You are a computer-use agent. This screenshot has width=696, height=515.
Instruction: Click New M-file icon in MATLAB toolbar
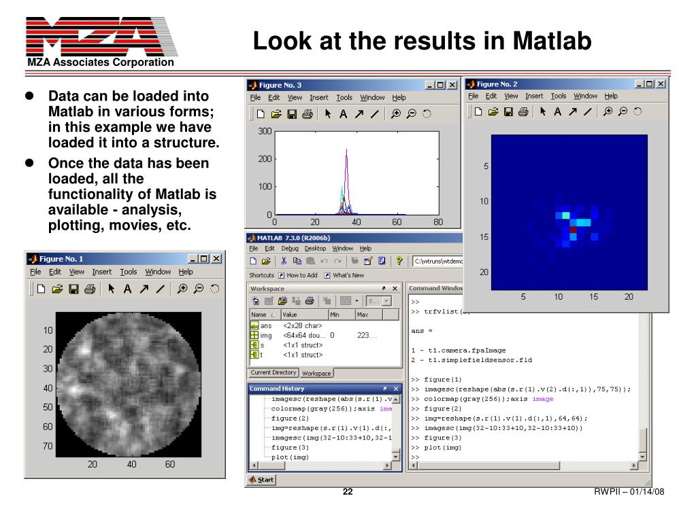[253, 261]
